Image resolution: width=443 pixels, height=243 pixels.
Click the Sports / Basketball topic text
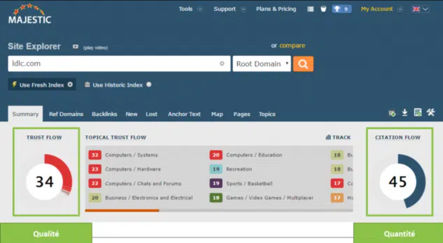click(x=249, y=183)
